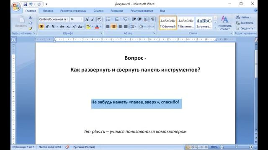Switch to the Рассылки tab

117,11
